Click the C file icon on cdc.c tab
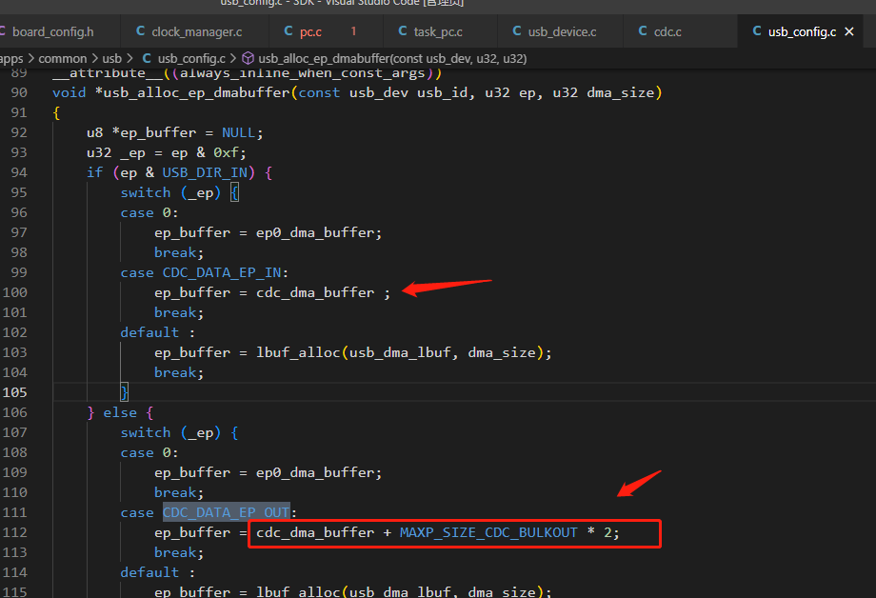 (x=643, y=31)
